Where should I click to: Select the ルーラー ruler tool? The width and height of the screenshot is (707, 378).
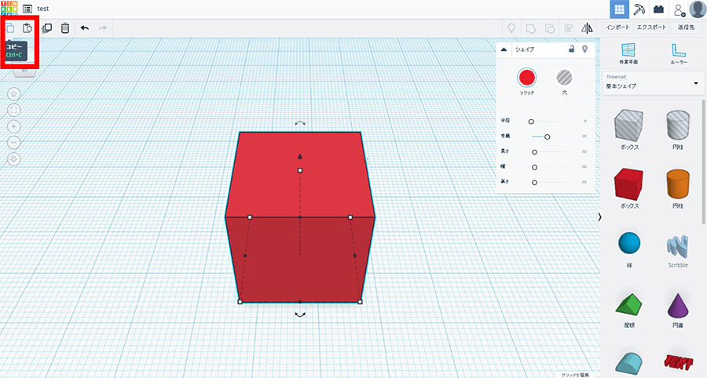(x=678, y=53)
